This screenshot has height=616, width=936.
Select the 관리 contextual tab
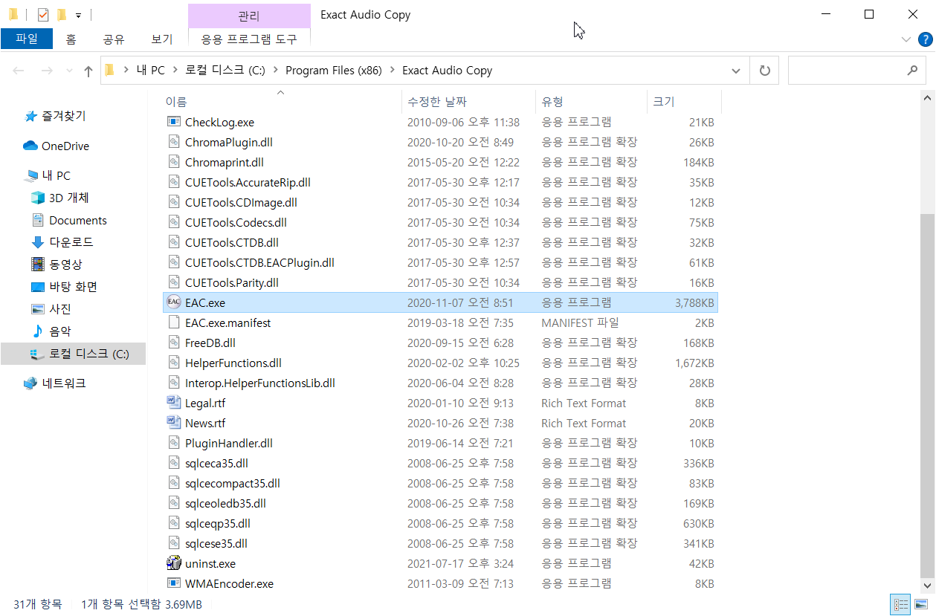(x=249, y=16)
